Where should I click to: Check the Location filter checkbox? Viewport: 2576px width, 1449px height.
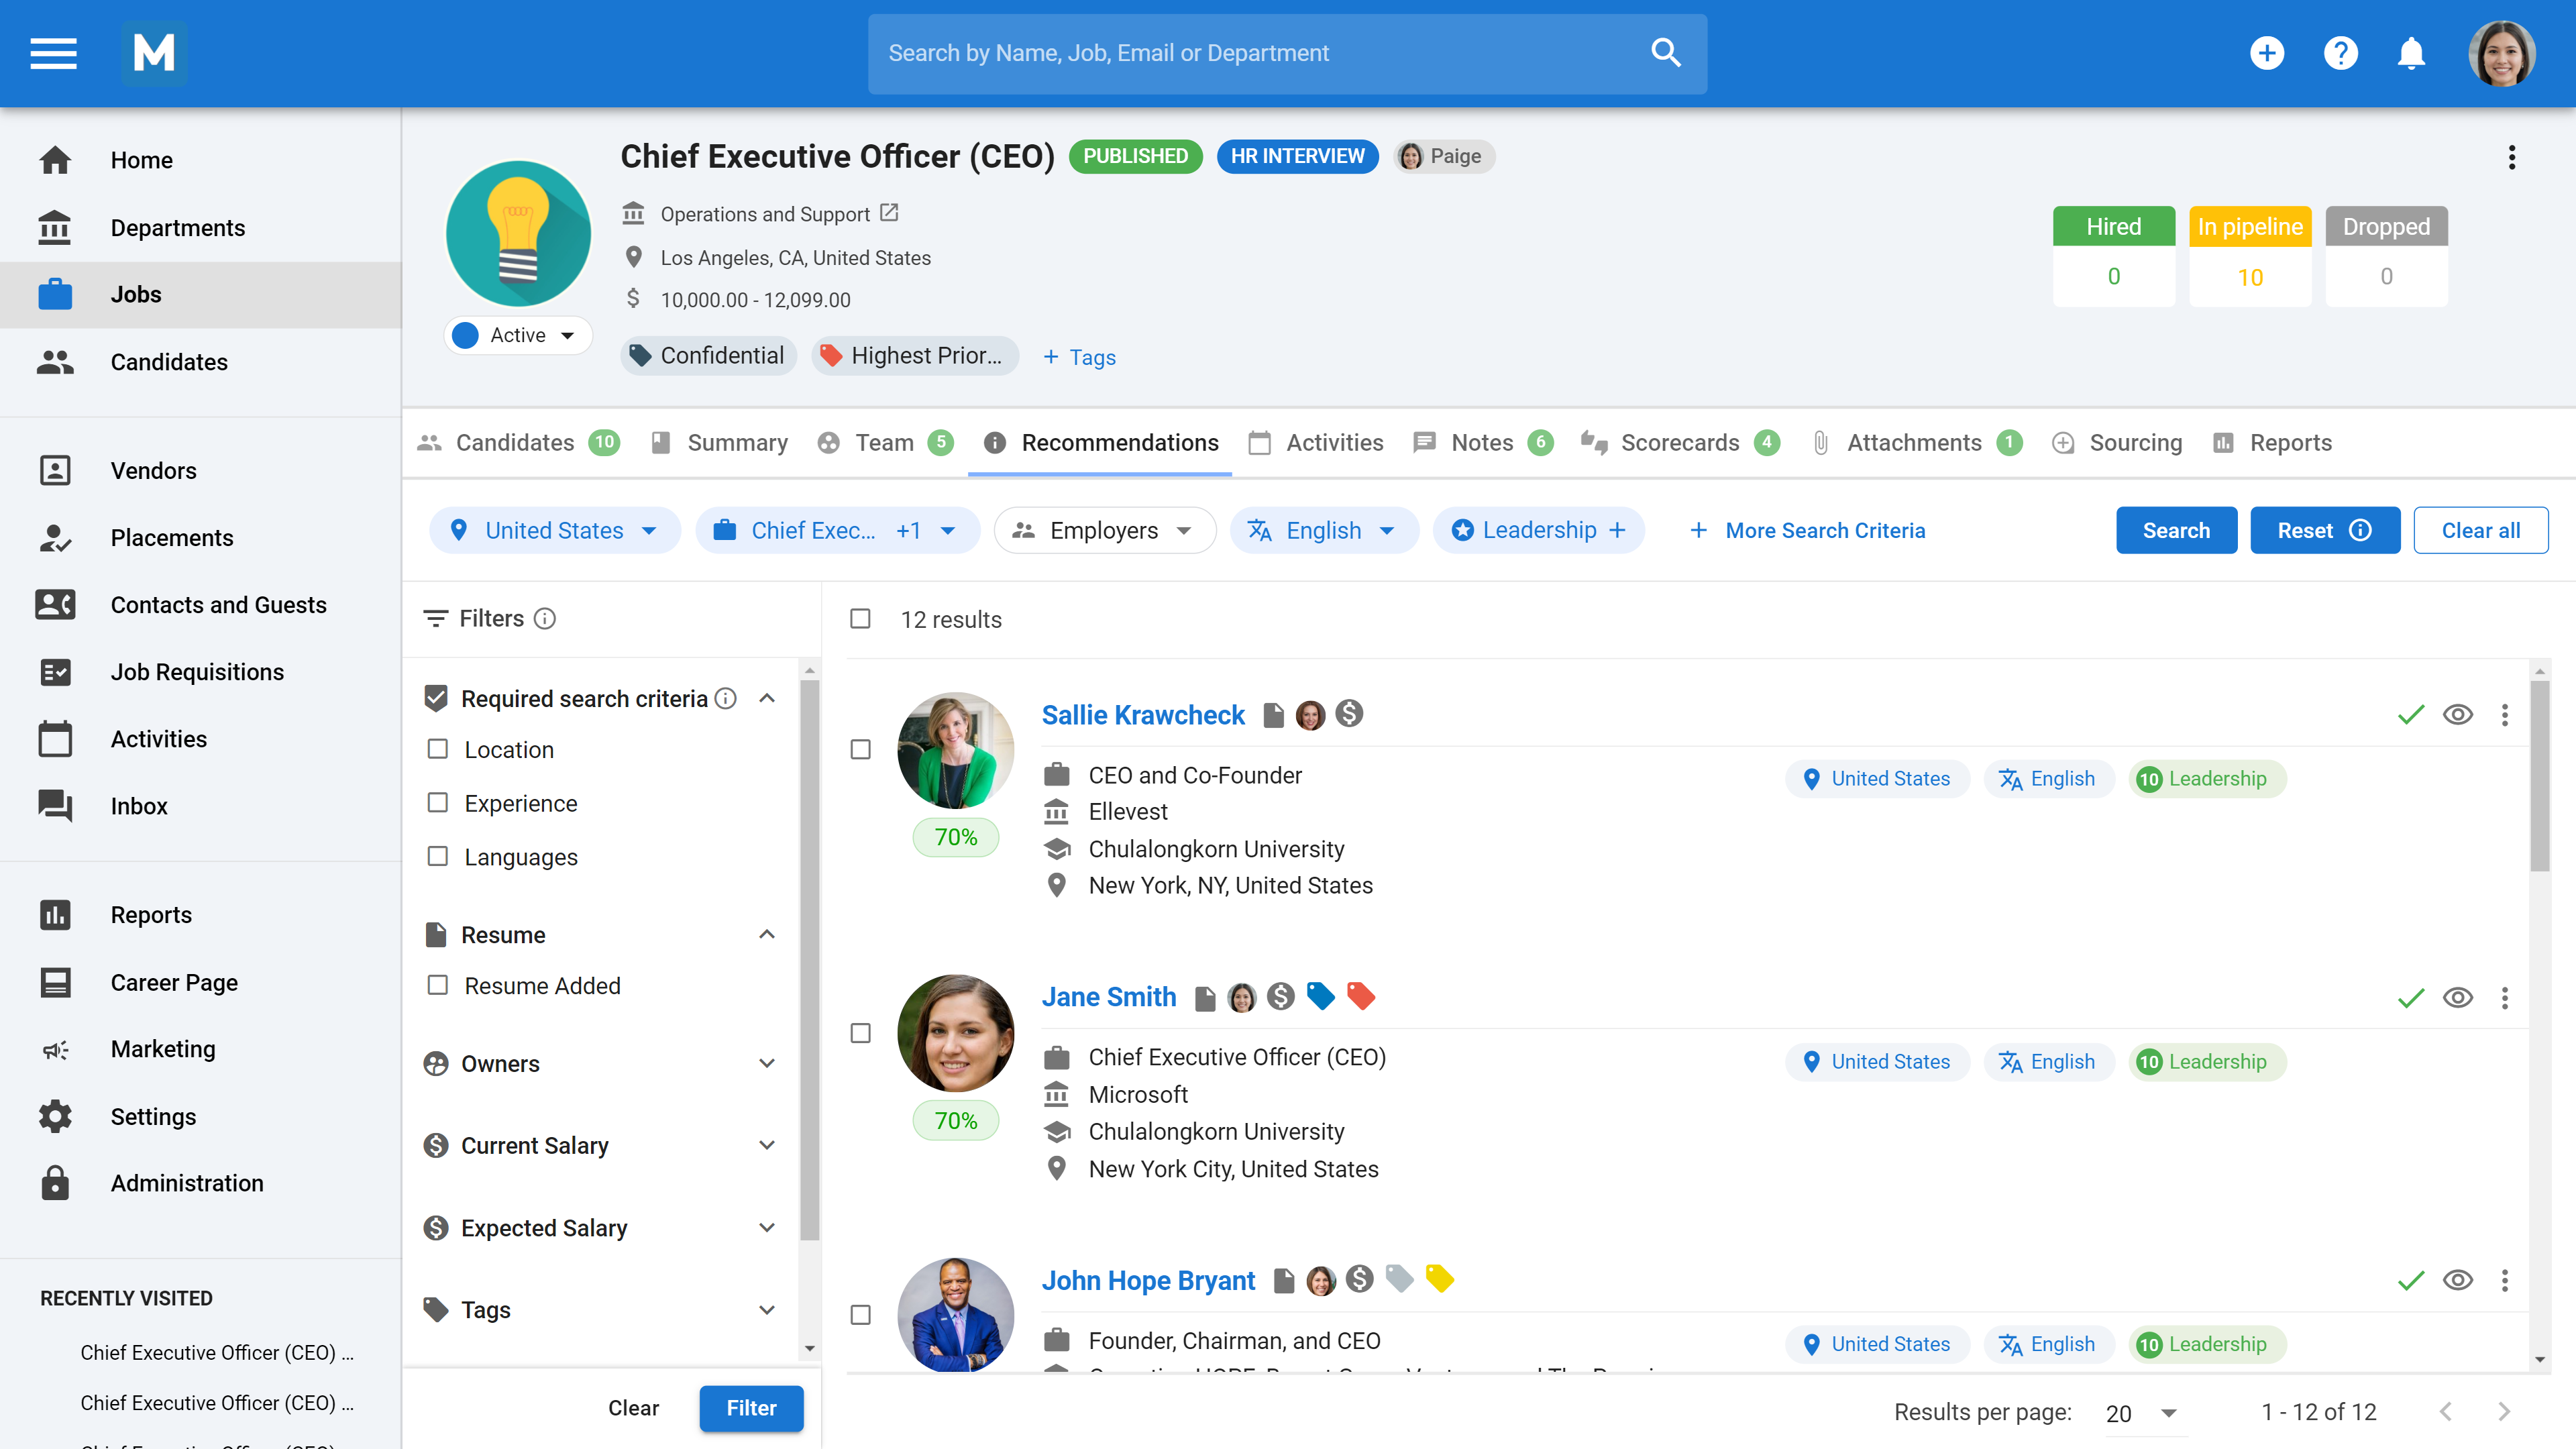point(437,749)
